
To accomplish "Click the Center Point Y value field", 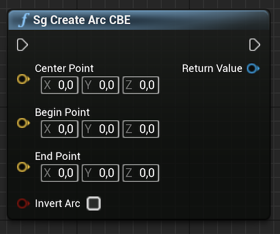I will pyautogui.click(x=100, y=85).
